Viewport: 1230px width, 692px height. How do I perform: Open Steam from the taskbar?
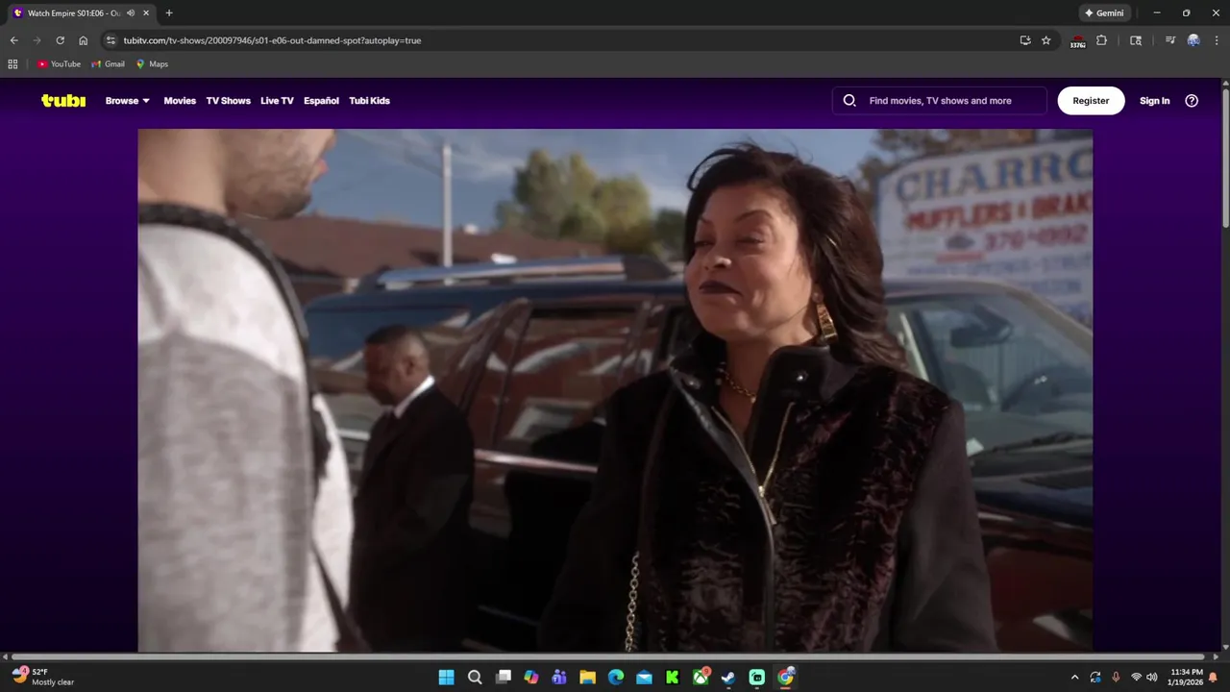point(728,678)
